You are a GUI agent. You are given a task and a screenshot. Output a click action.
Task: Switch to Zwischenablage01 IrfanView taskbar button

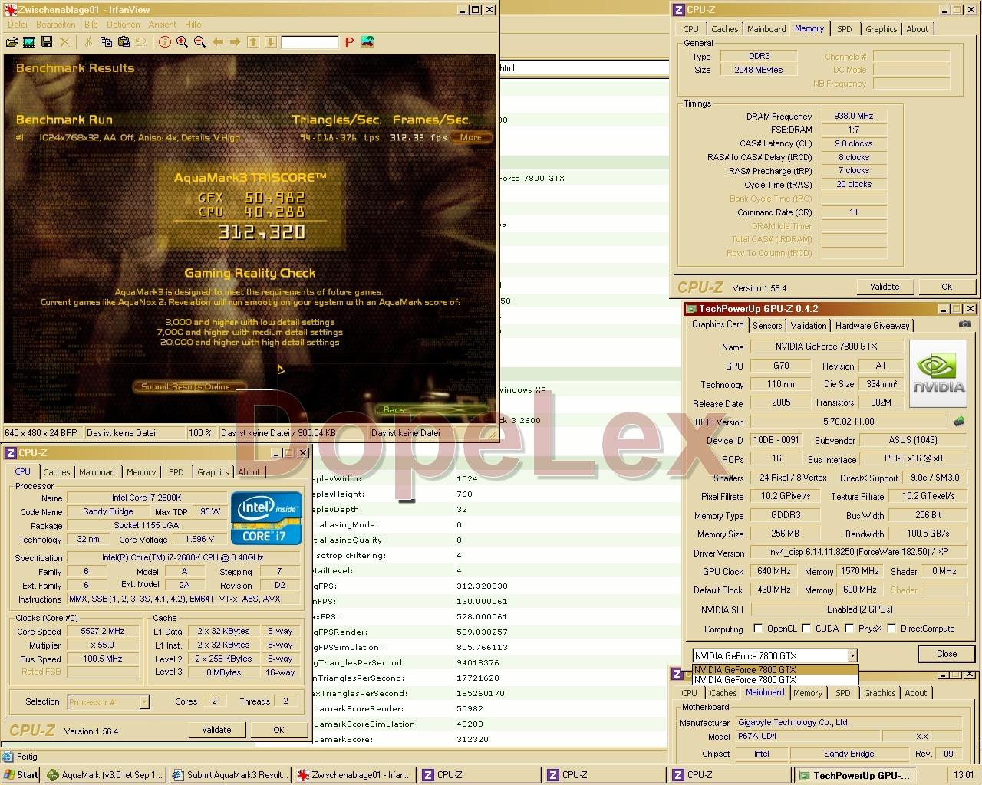pyautogui.click(x=355, y=775)
